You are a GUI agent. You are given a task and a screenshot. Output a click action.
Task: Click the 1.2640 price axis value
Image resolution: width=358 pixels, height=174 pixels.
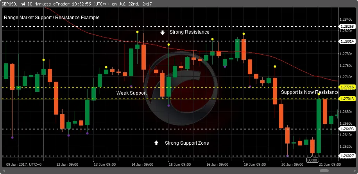(x=346, y=135)
